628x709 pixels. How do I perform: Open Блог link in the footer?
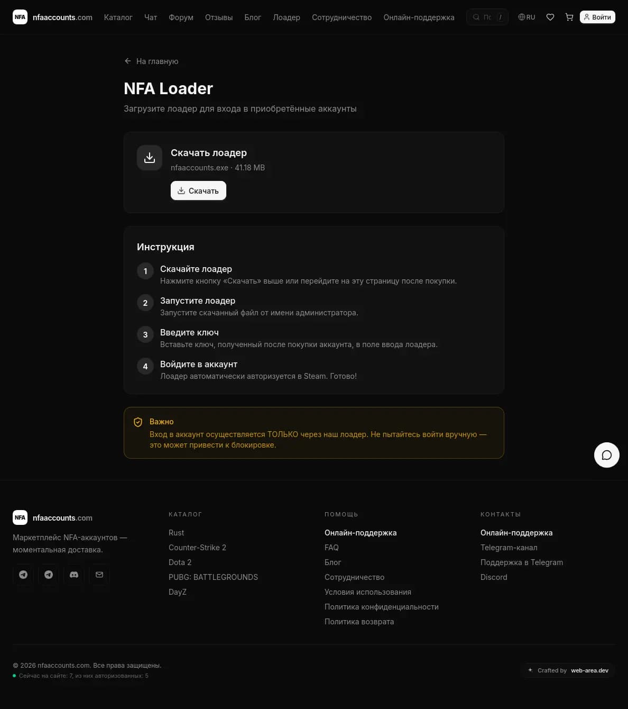tap(333, 562)
